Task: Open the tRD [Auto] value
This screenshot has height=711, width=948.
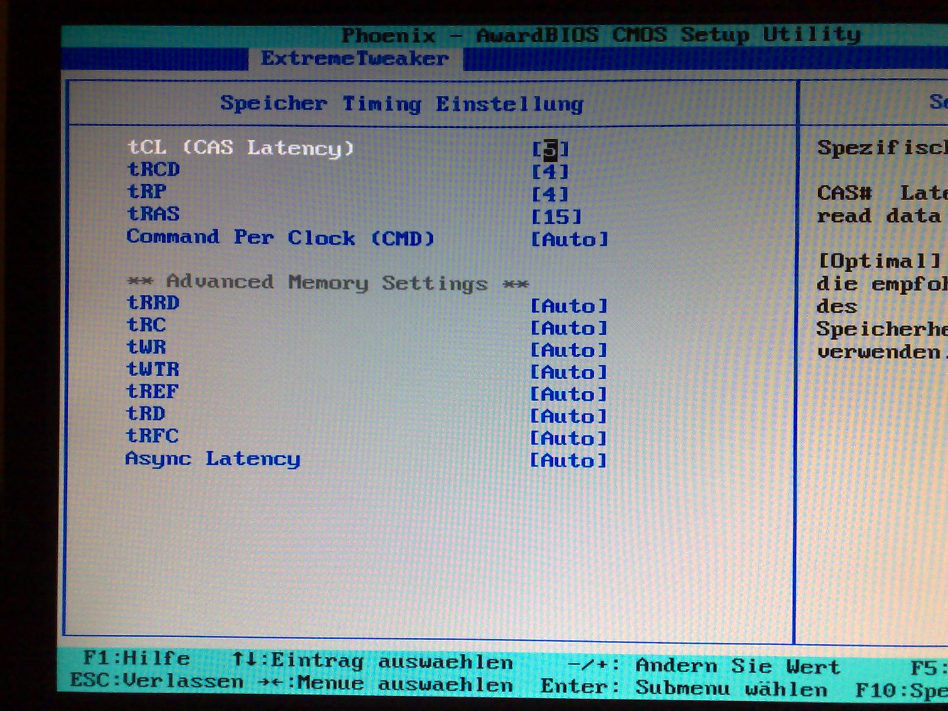Action: (x=568, y=416)
